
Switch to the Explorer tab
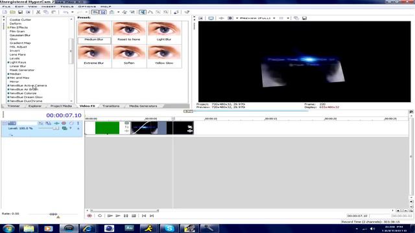[x=35, y=106]
